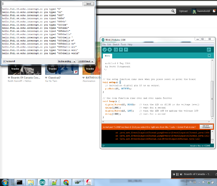Click Copy error to clipboard button
Image resolution: width=217 pixels, height=186 pixels.
206,127
